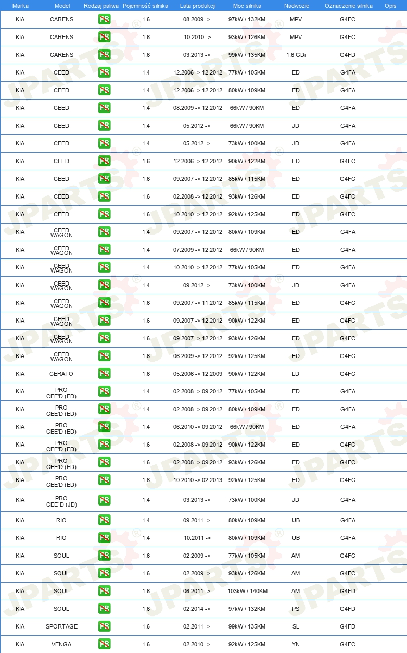
Task: Click the 99kW / 135KM cell in SPORTAGE row
Action: [247, 626]
